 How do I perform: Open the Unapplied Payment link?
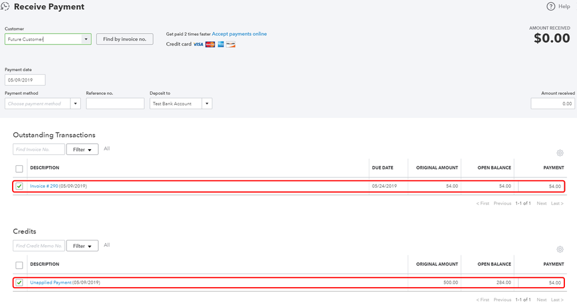(x=51, y=283)
